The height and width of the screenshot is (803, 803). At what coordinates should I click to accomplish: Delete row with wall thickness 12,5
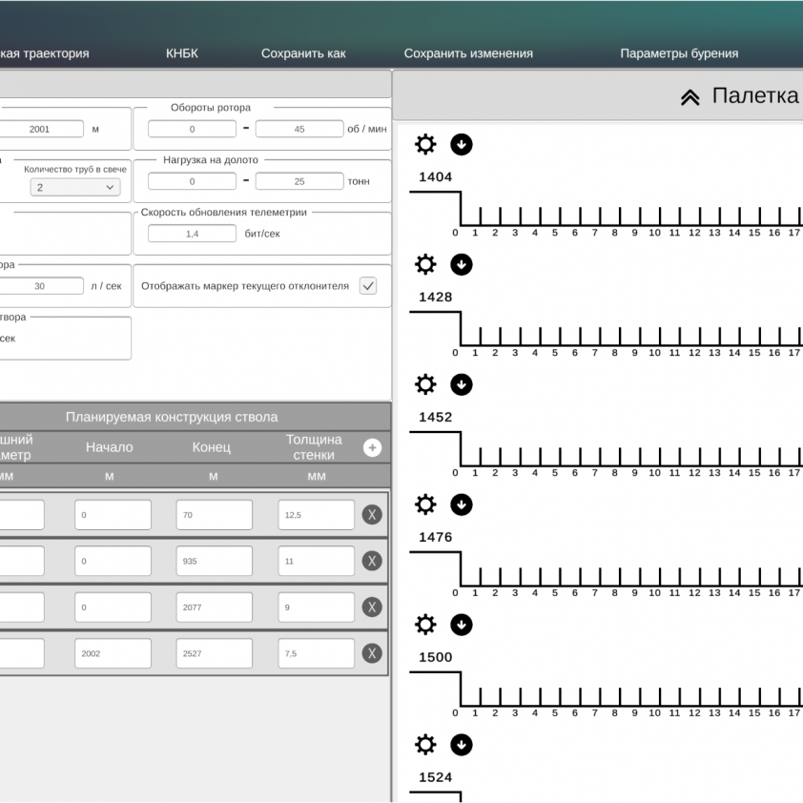372,515
